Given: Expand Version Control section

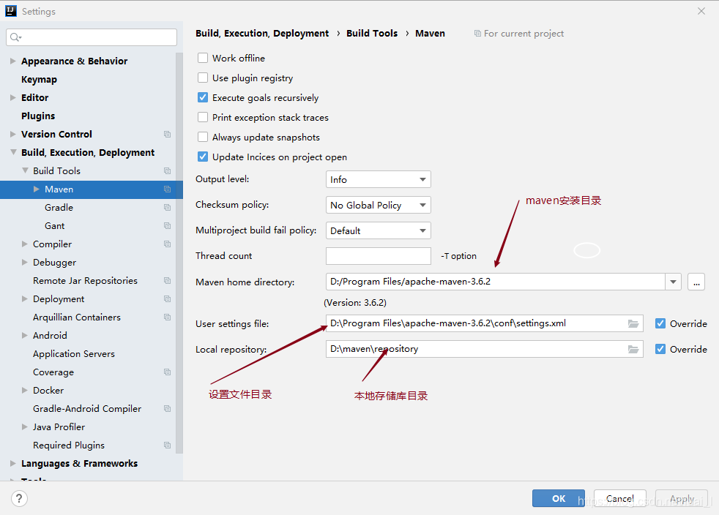Looking at the screenshot, I should tap(13, 135).
